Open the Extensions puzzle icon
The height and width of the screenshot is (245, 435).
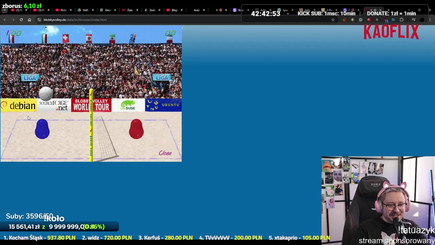(x=401, y=20)
